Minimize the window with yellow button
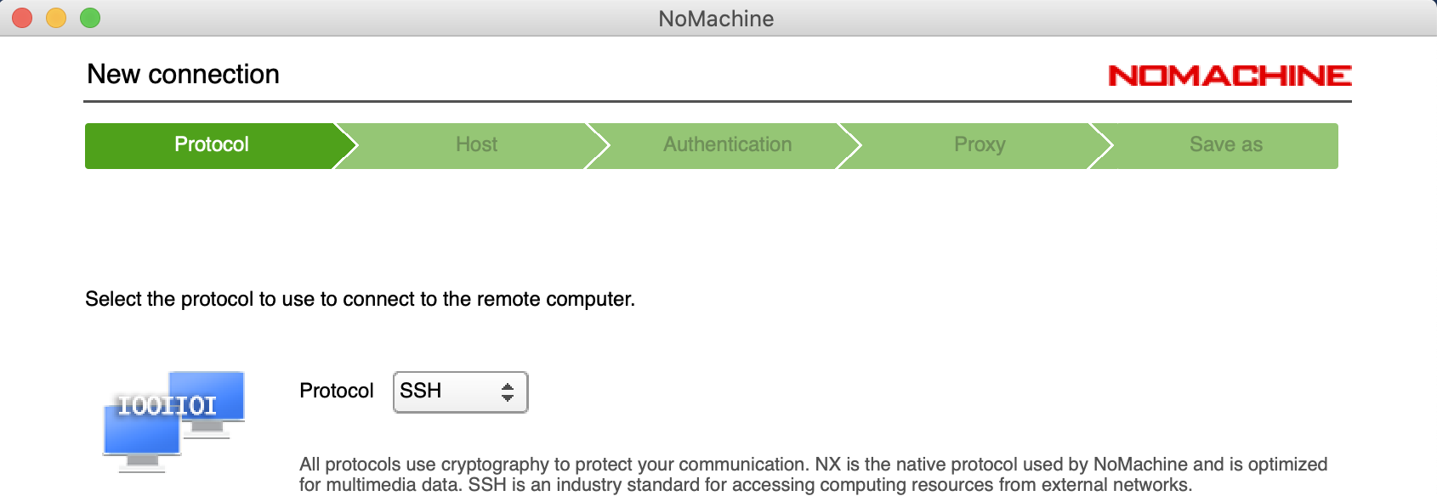The image size is (1437, 496). (x=56, y=18)
